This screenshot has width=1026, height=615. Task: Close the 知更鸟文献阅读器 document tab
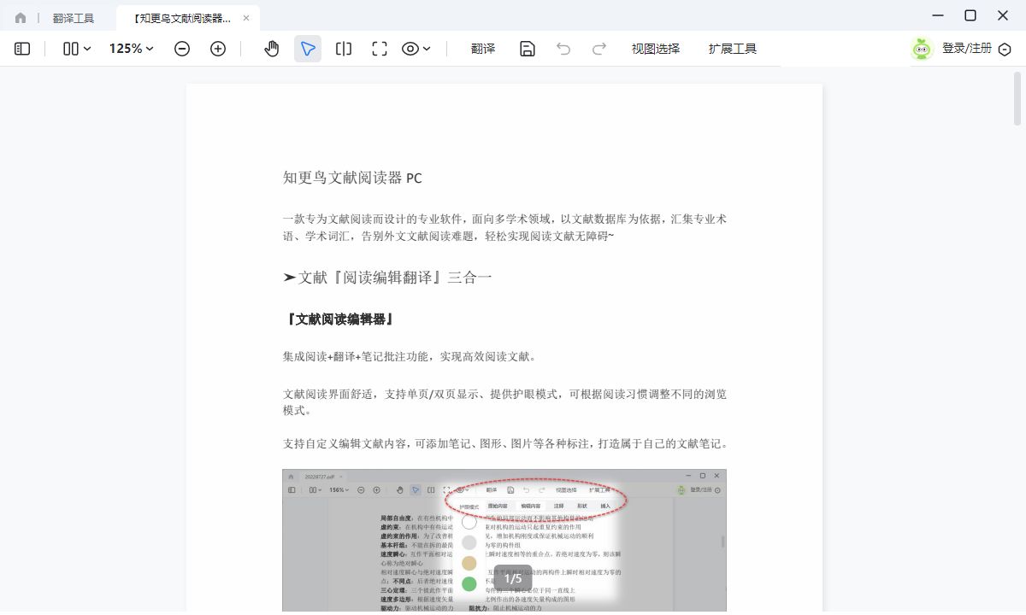point(247,18)
